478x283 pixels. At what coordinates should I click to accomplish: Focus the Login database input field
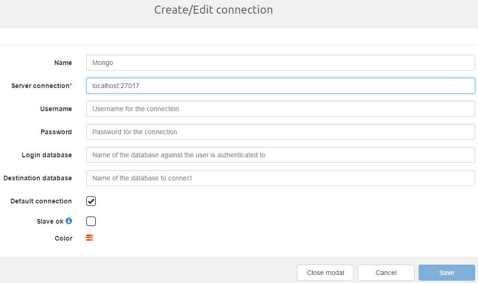(280, 155)
